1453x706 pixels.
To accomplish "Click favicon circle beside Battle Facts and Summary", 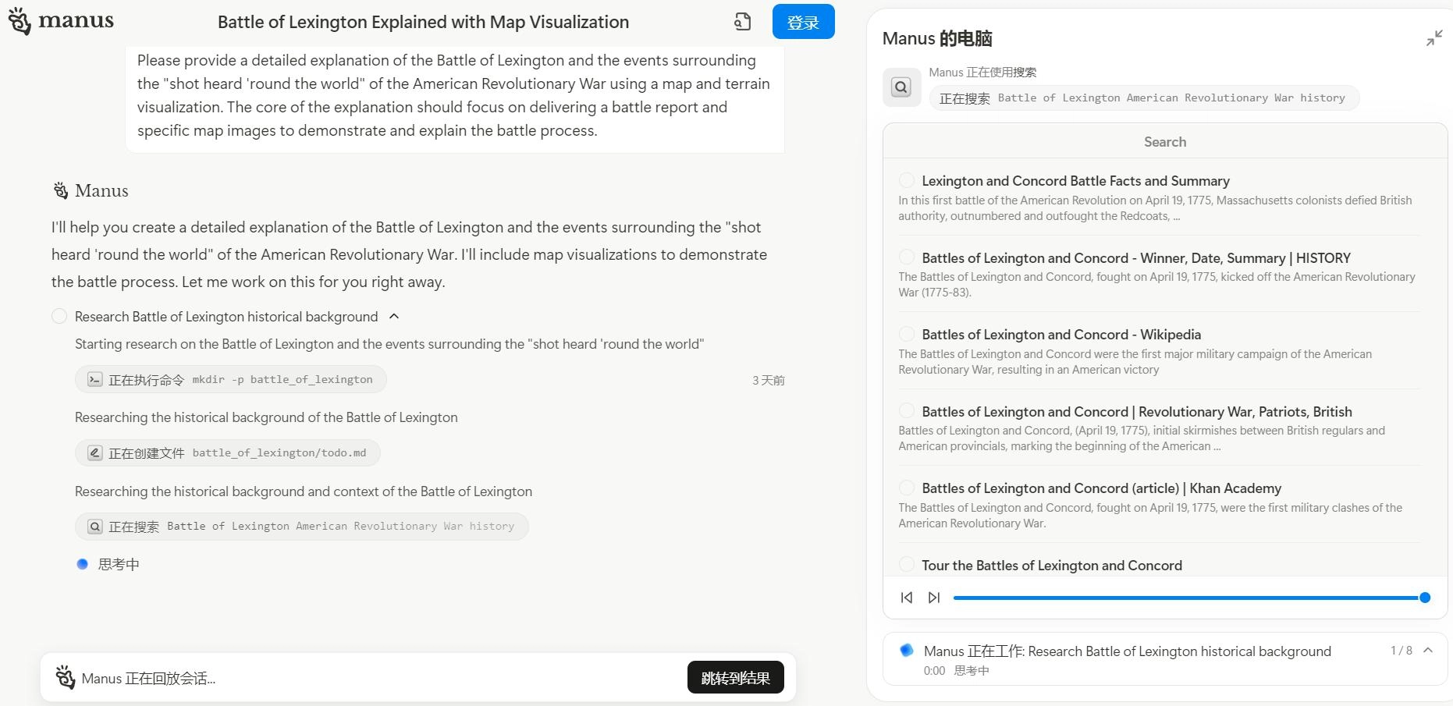I will coord(906,180).
